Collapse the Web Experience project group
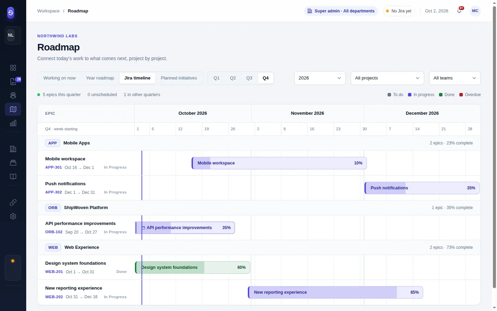Screen dimensions: 497x311 (x=259, y=247)
